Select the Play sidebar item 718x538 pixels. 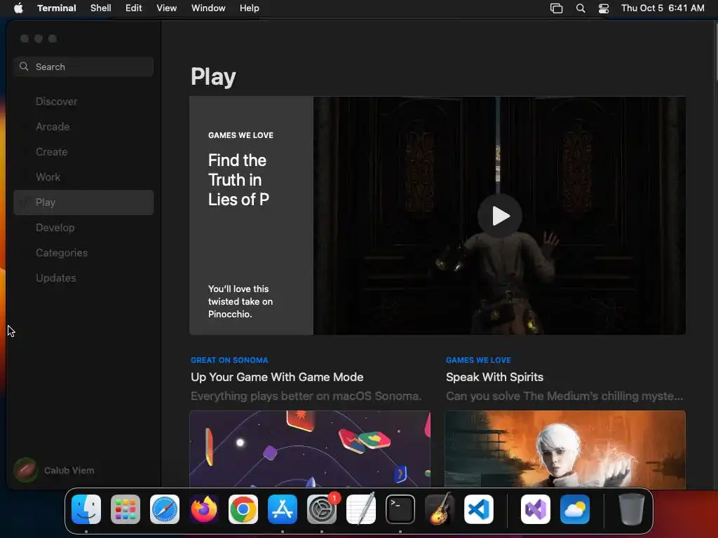83,202
